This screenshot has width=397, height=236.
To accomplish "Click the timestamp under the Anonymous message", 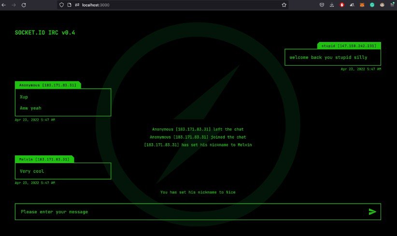I will pyautogui.click(x=35, y=120).
